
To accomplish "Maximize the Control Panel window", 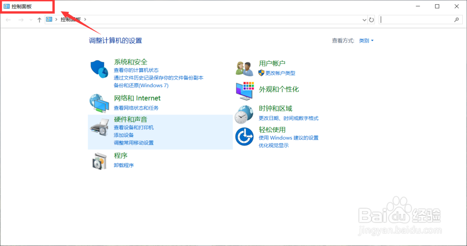I will [x=437, y=6].
